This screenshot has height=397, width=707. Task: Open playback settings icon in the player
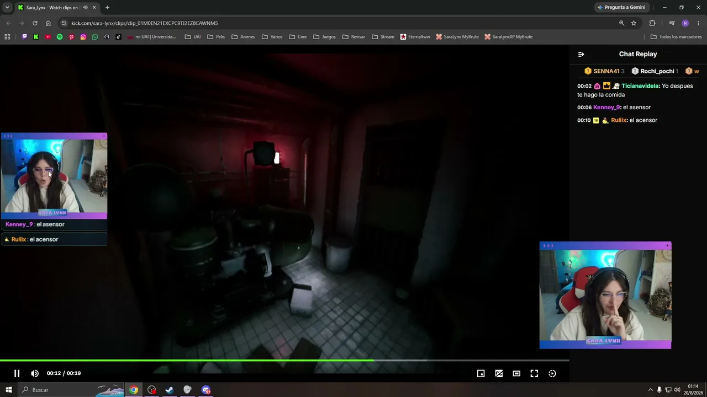pyautogui.click(x=552, y=373)
